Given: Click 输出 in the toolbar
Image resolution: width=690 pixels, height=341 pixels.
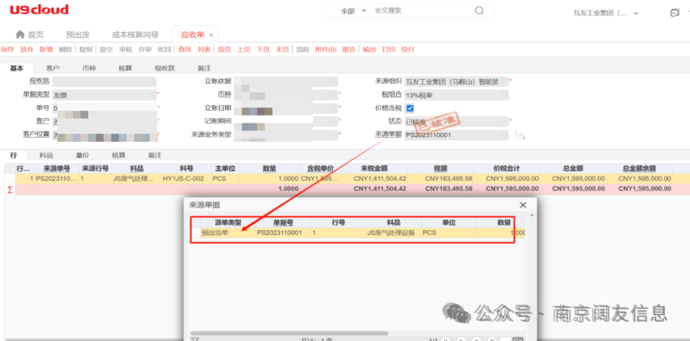Looking at the screenshot, I should pos(370,50).
